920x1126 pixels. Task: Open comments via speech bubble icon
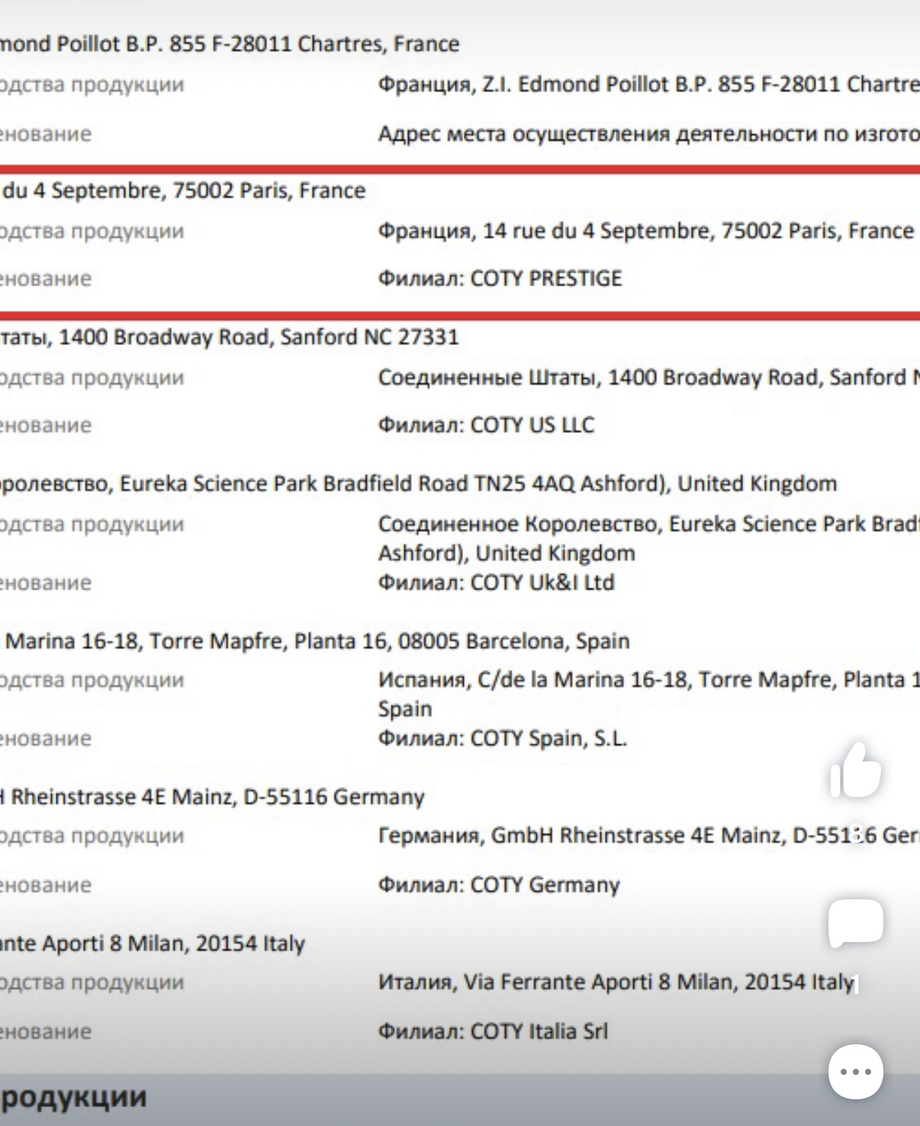tap(856, 923)
